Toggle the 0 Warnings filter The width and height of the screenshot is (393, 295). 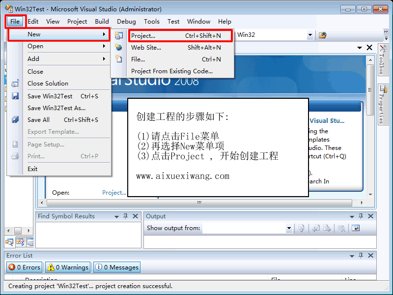[x=68, y=267]
